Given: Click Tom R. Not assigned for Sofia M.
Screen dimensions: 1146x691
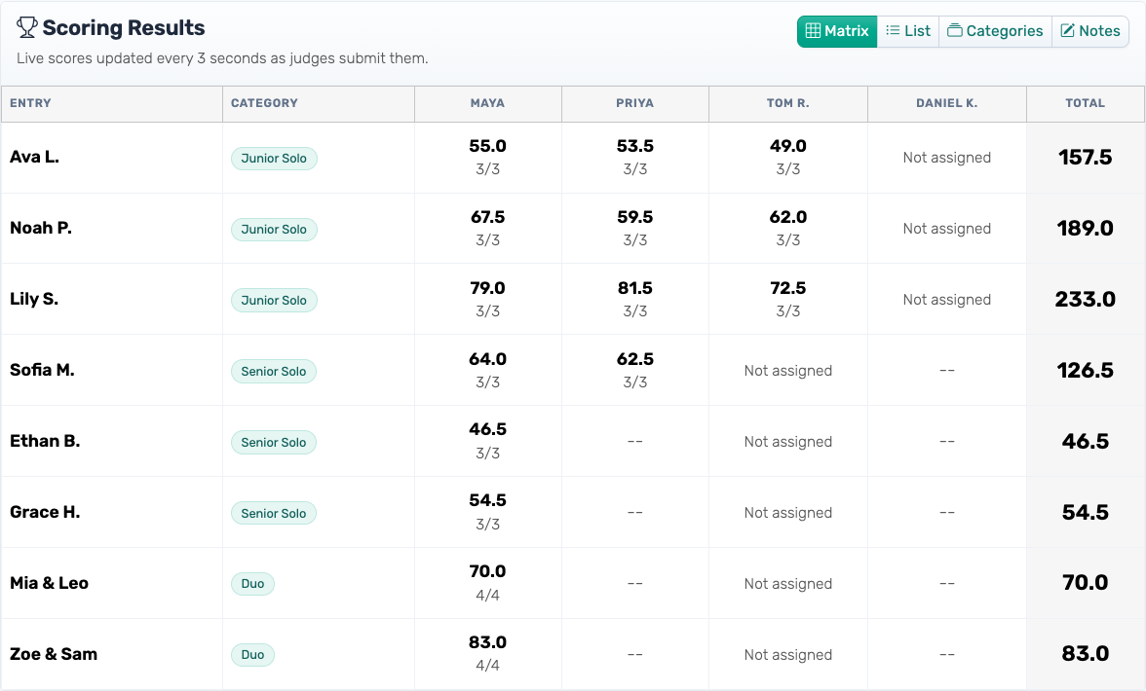Looking at the screenshot, I should (787, 371).
